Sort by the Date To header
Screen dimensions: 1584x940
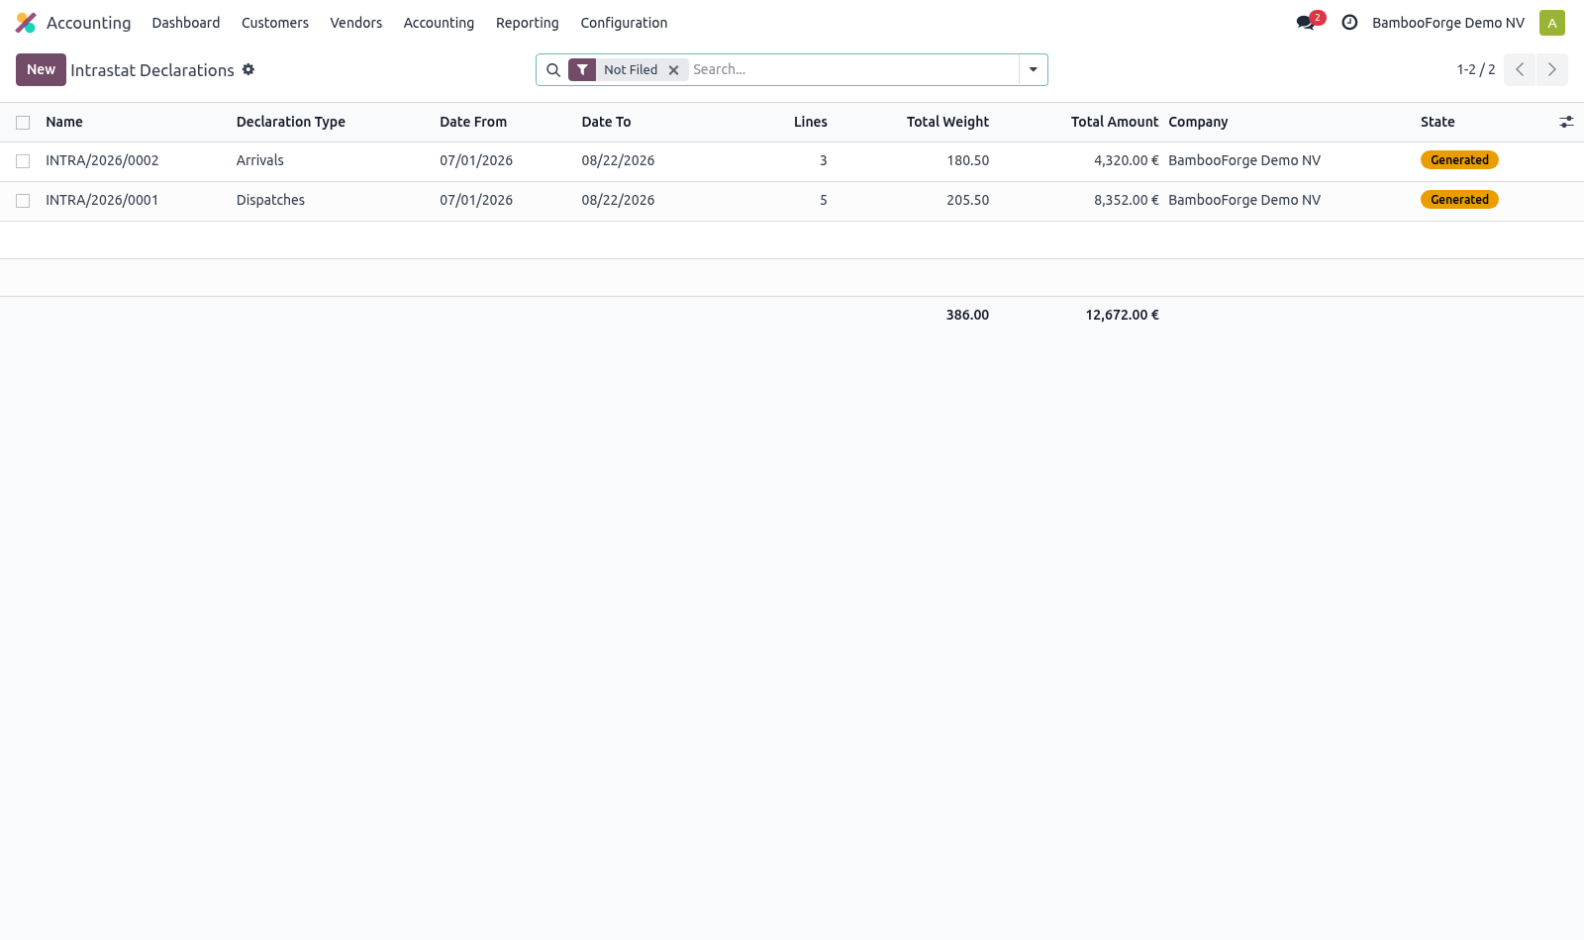[606, 122]
